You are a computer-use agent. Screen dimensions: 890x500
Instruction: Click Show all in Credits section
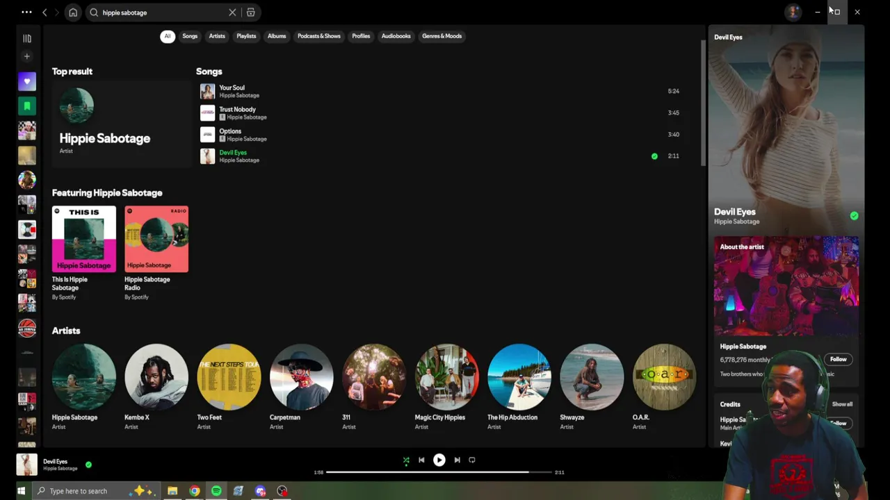(x=842, y=404)
